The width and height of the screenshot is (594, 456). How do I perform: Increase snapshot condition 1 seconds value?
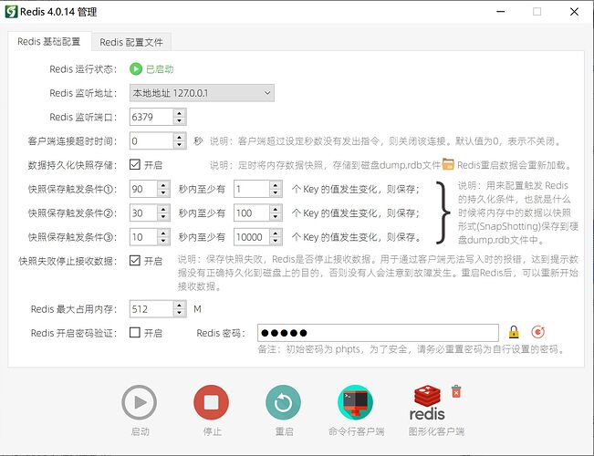point(163,185)
